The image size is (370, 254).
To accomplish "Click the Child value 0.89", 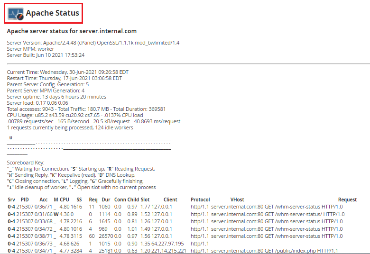I will tap(132, 214).
